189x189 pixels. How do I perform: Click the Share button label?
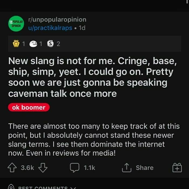pyautogui.click(x=145, y=168)
